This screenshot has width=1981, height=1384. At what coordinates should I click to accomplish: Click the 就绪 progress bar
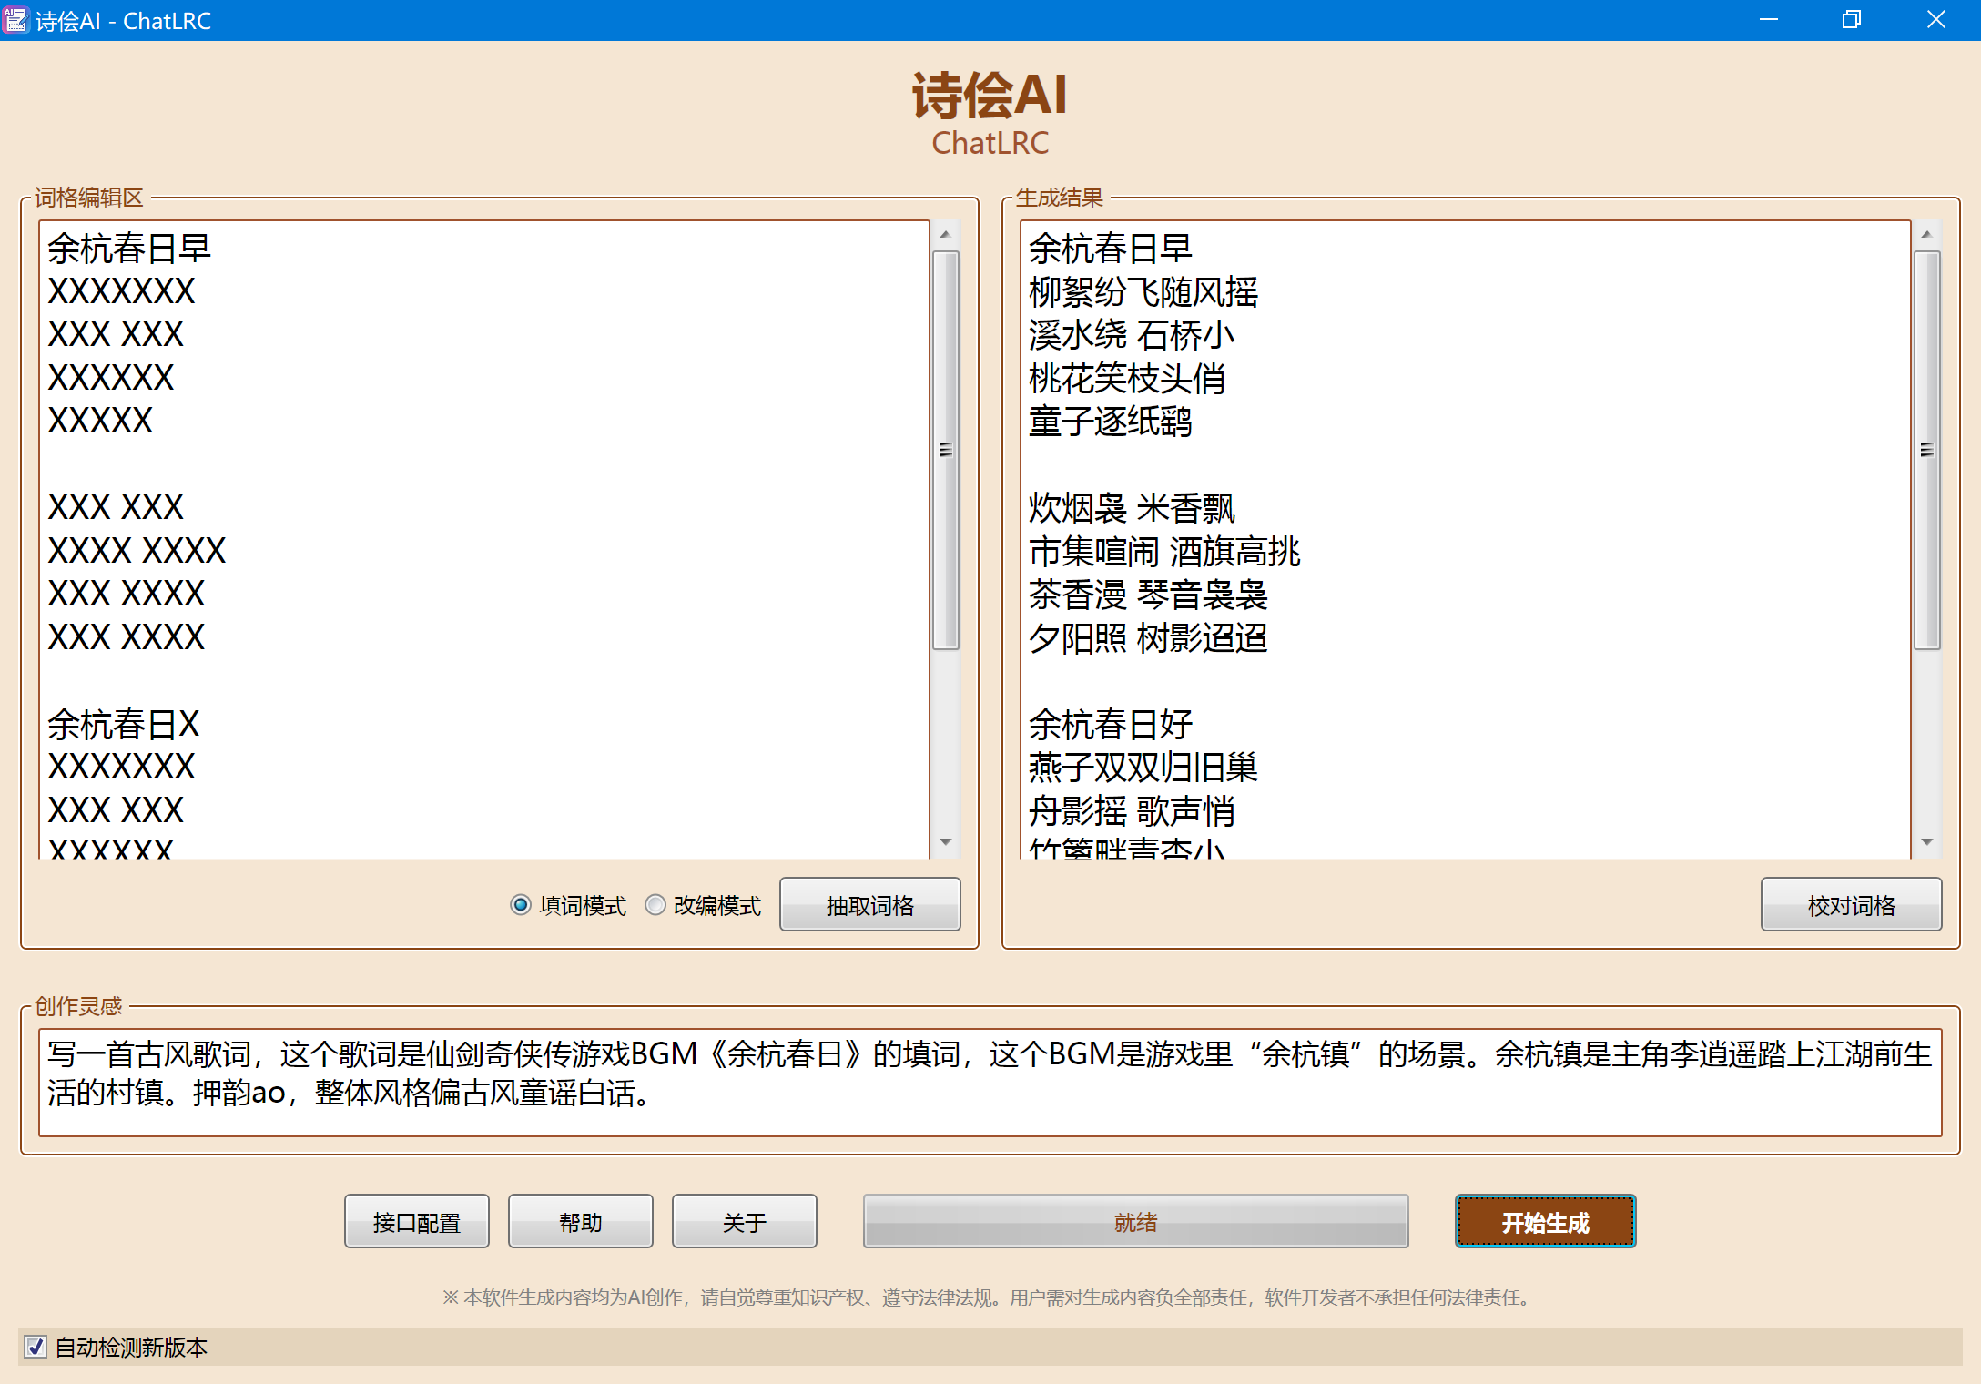[1135, 1222]
